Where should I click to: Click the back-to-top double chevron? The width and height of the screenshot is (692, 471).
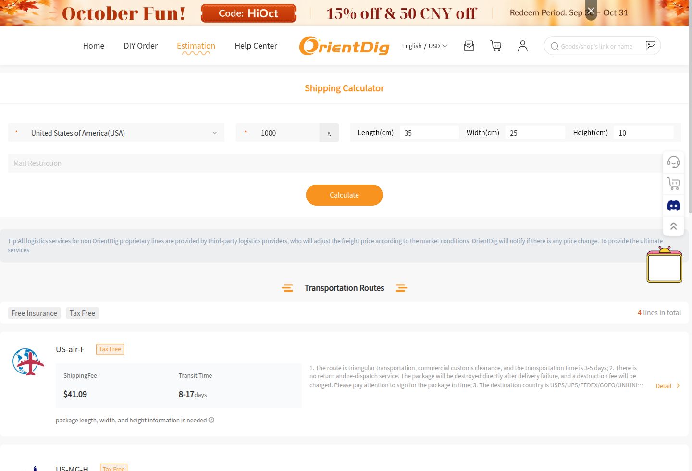[674, 226]
